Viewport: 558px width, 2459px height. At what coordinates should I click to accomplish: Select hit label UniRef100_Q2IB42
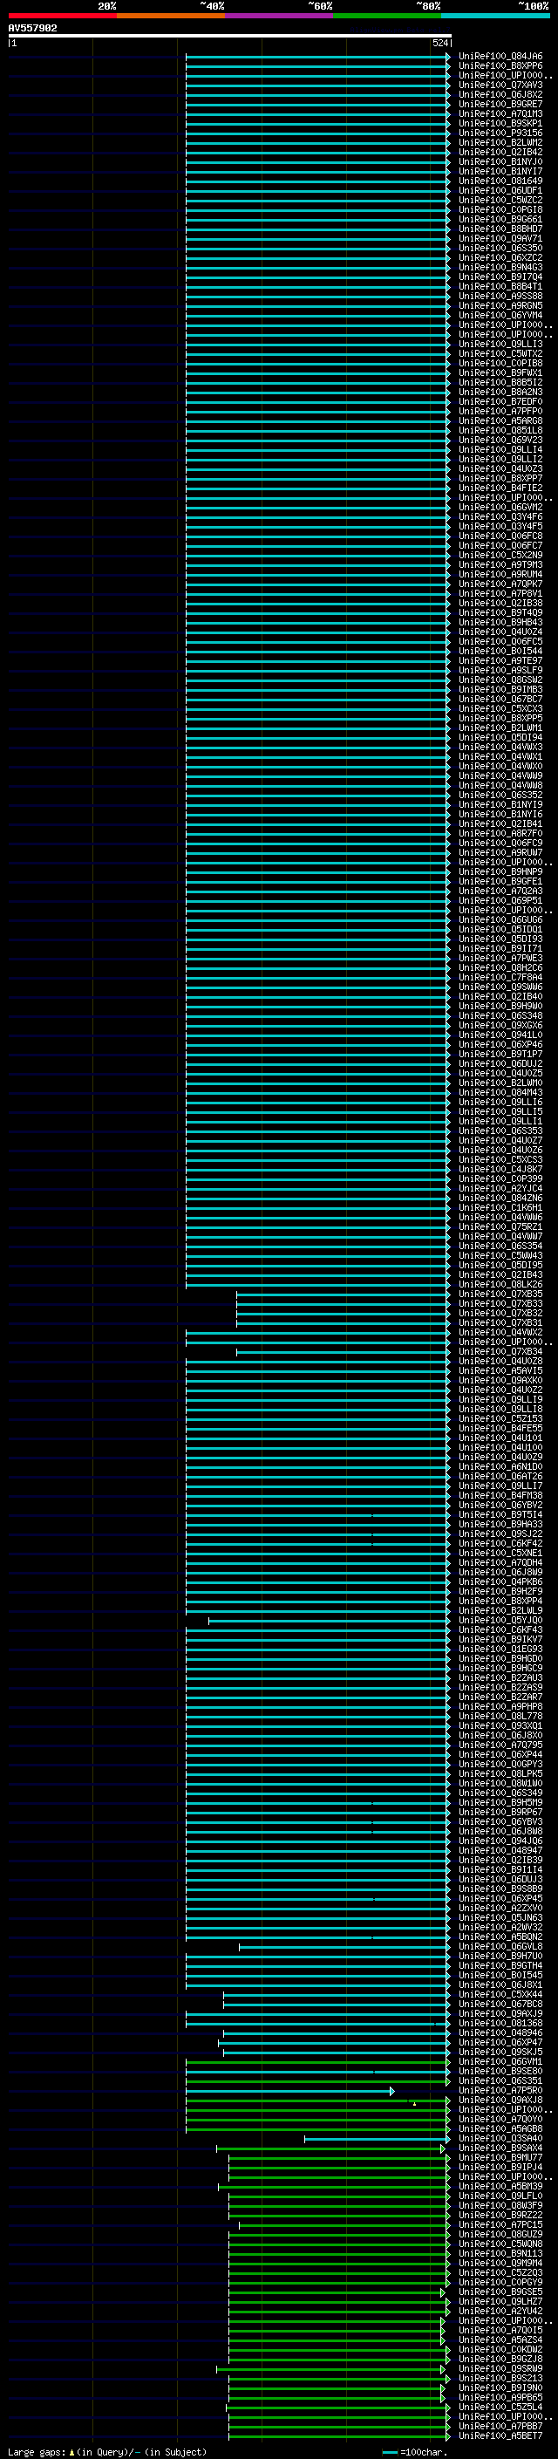[500, 152]
